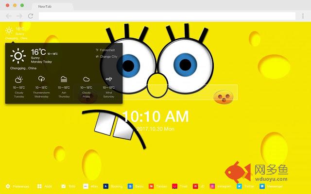Launch the Instagram shortcut
The image size is (311, 194).
[212, 186]
